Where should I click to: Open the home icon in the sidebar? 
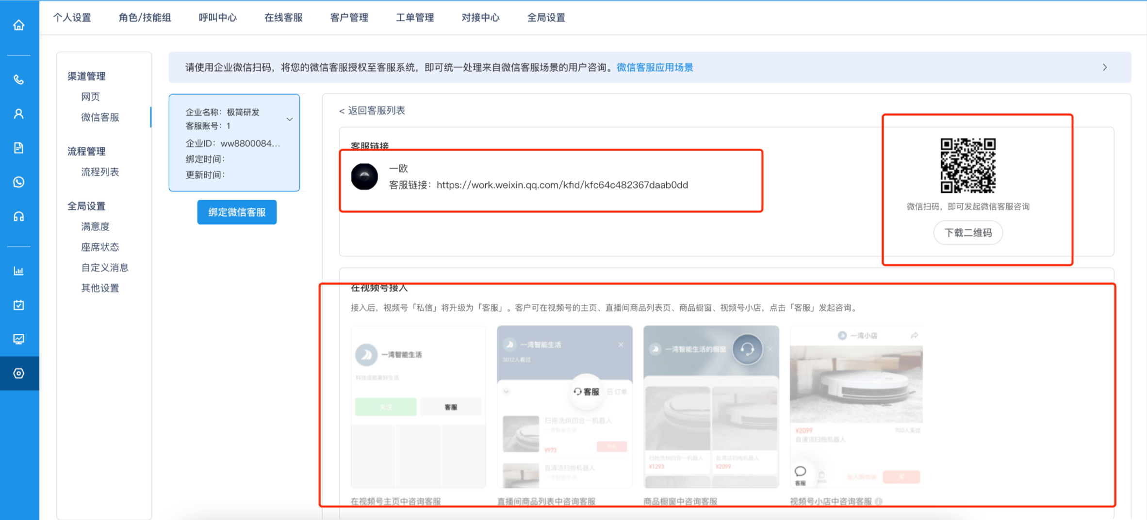coord(19,25)
